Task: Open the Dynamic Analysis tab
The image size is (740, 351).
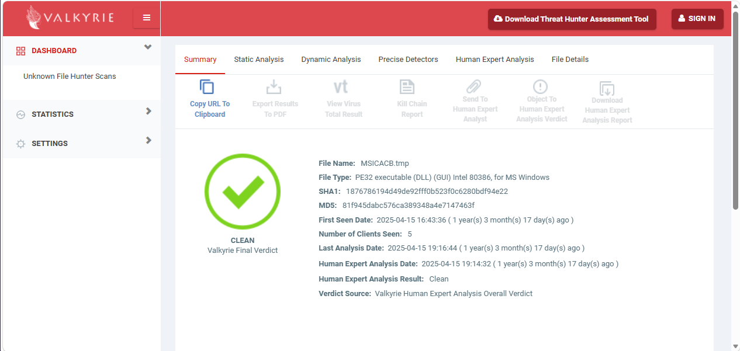Action: click(x=331, y=60)
